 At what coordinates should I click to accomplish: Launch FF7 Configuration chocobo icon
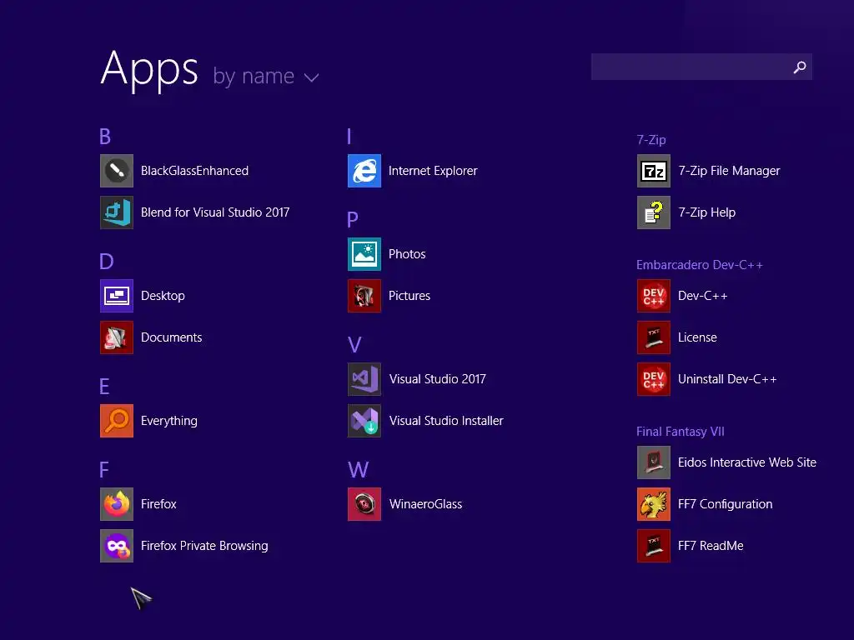[x=654, y=504]
